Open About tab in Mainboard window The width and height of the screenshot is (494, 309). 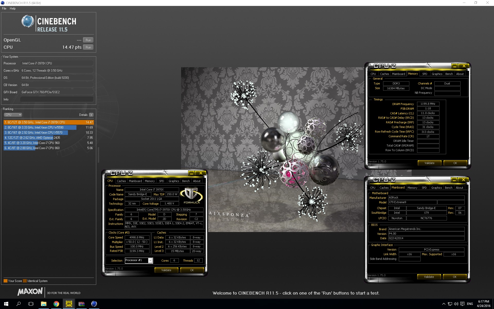tap(460, 188)
